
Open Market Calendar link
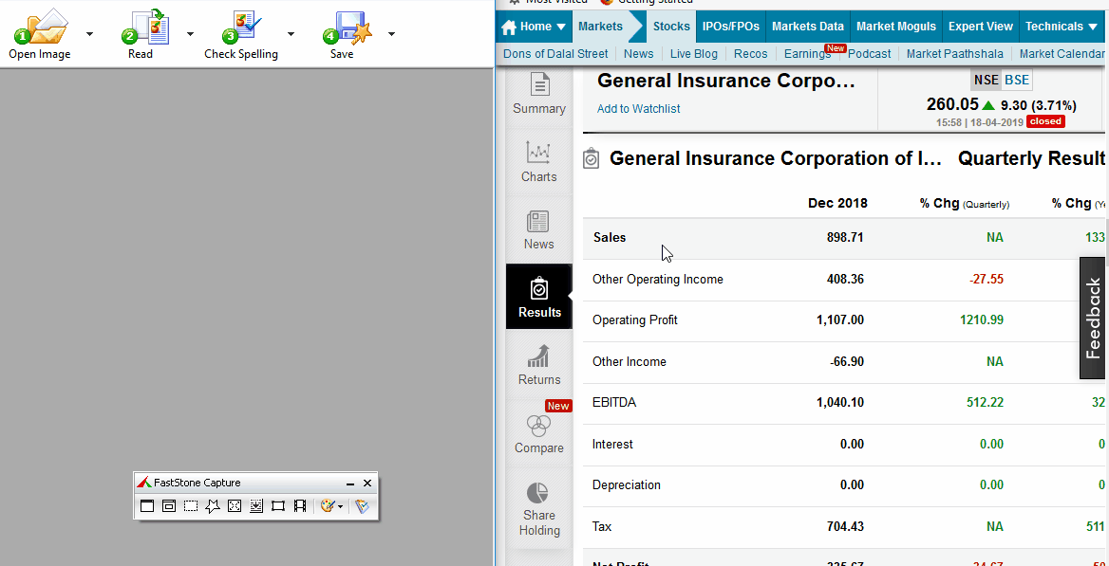(1062, 53)
